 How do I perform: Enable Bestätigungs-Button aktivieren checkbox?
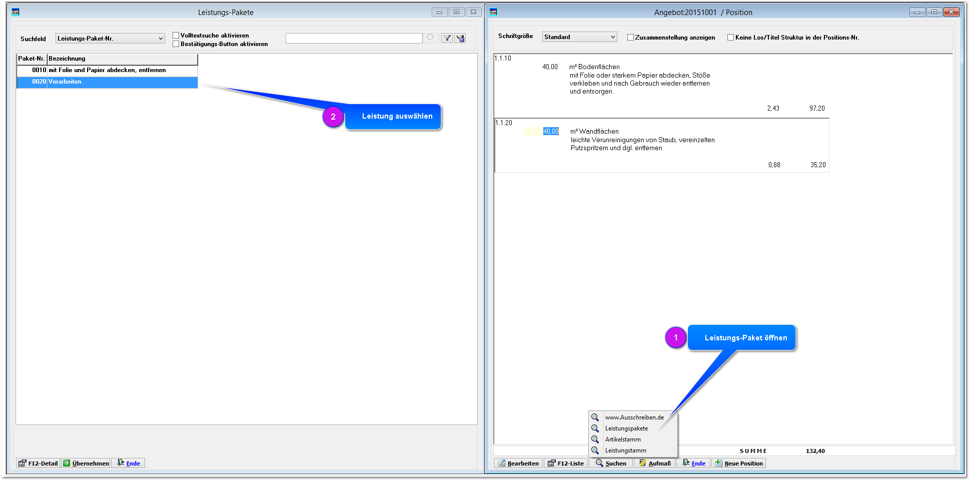176,44
